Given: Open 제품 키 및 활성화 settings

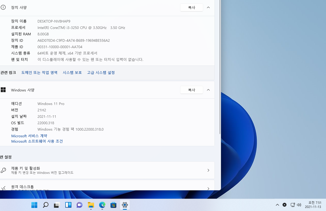Looking at the screenshot, I should [107, 170].
